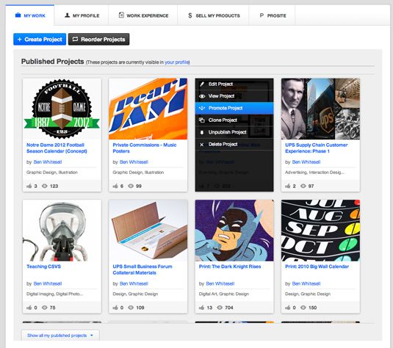Click the AUG SEP OCT calendar thumbnail
Viewport: 393px width, 348px height.
[x=320, y=231]
